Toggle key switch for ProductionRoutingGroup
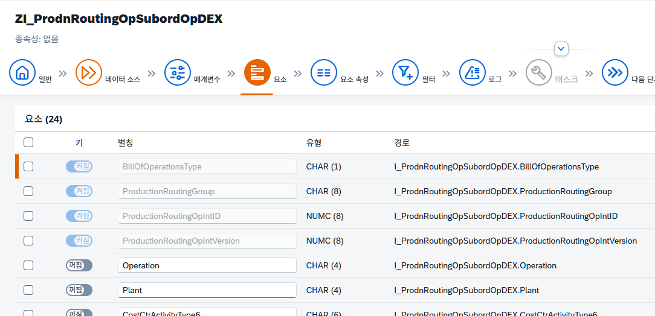Screen dimensions: 655x316 (x=79, y=191)
